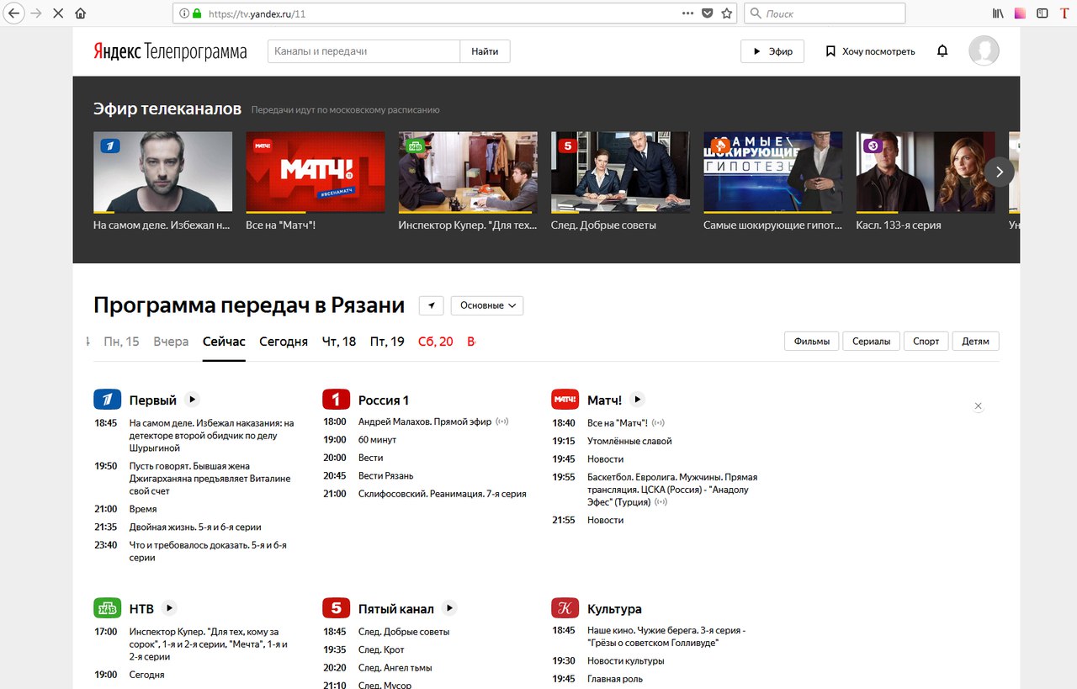The image size is (1077, 689).
Task: Open the browser home page icon
Action: (81, 13)
